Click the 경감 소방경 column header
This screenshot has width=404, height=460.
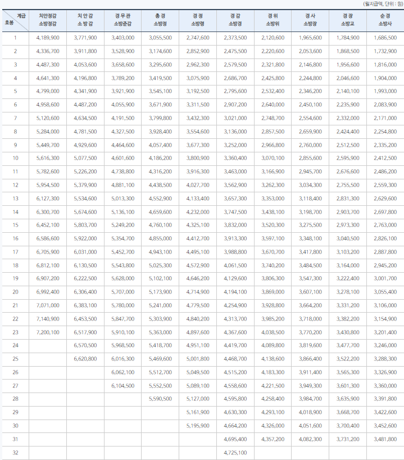[x=235, y=20]
